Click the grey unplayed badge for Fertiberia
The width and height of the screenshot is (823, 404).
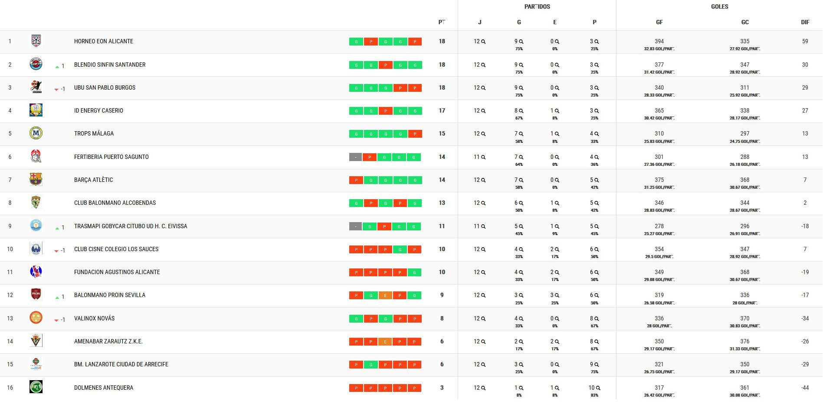355,157
